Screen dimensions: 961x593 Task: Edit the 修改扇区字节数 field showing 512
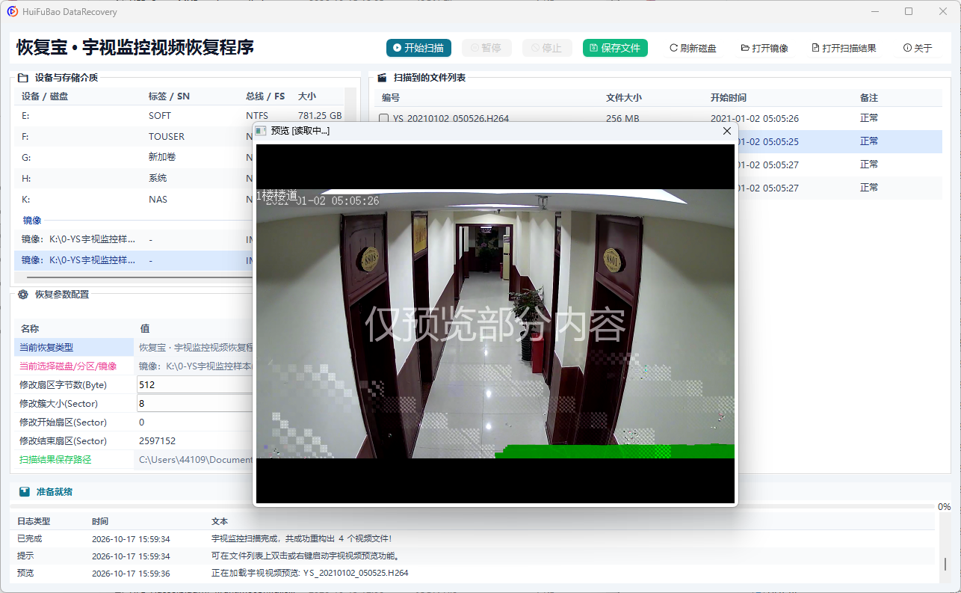pos(196,385)
